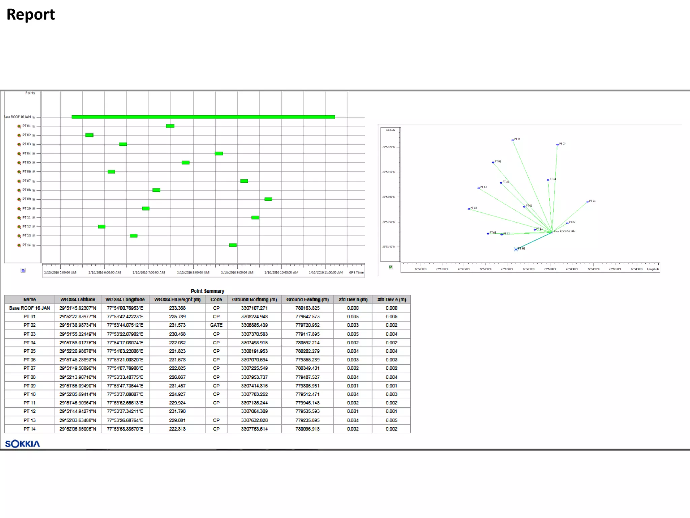Screen dimensions: 690x518
Task: Click the PT 09 point icon
Action: pyautogui.click(x=19, y=199)
